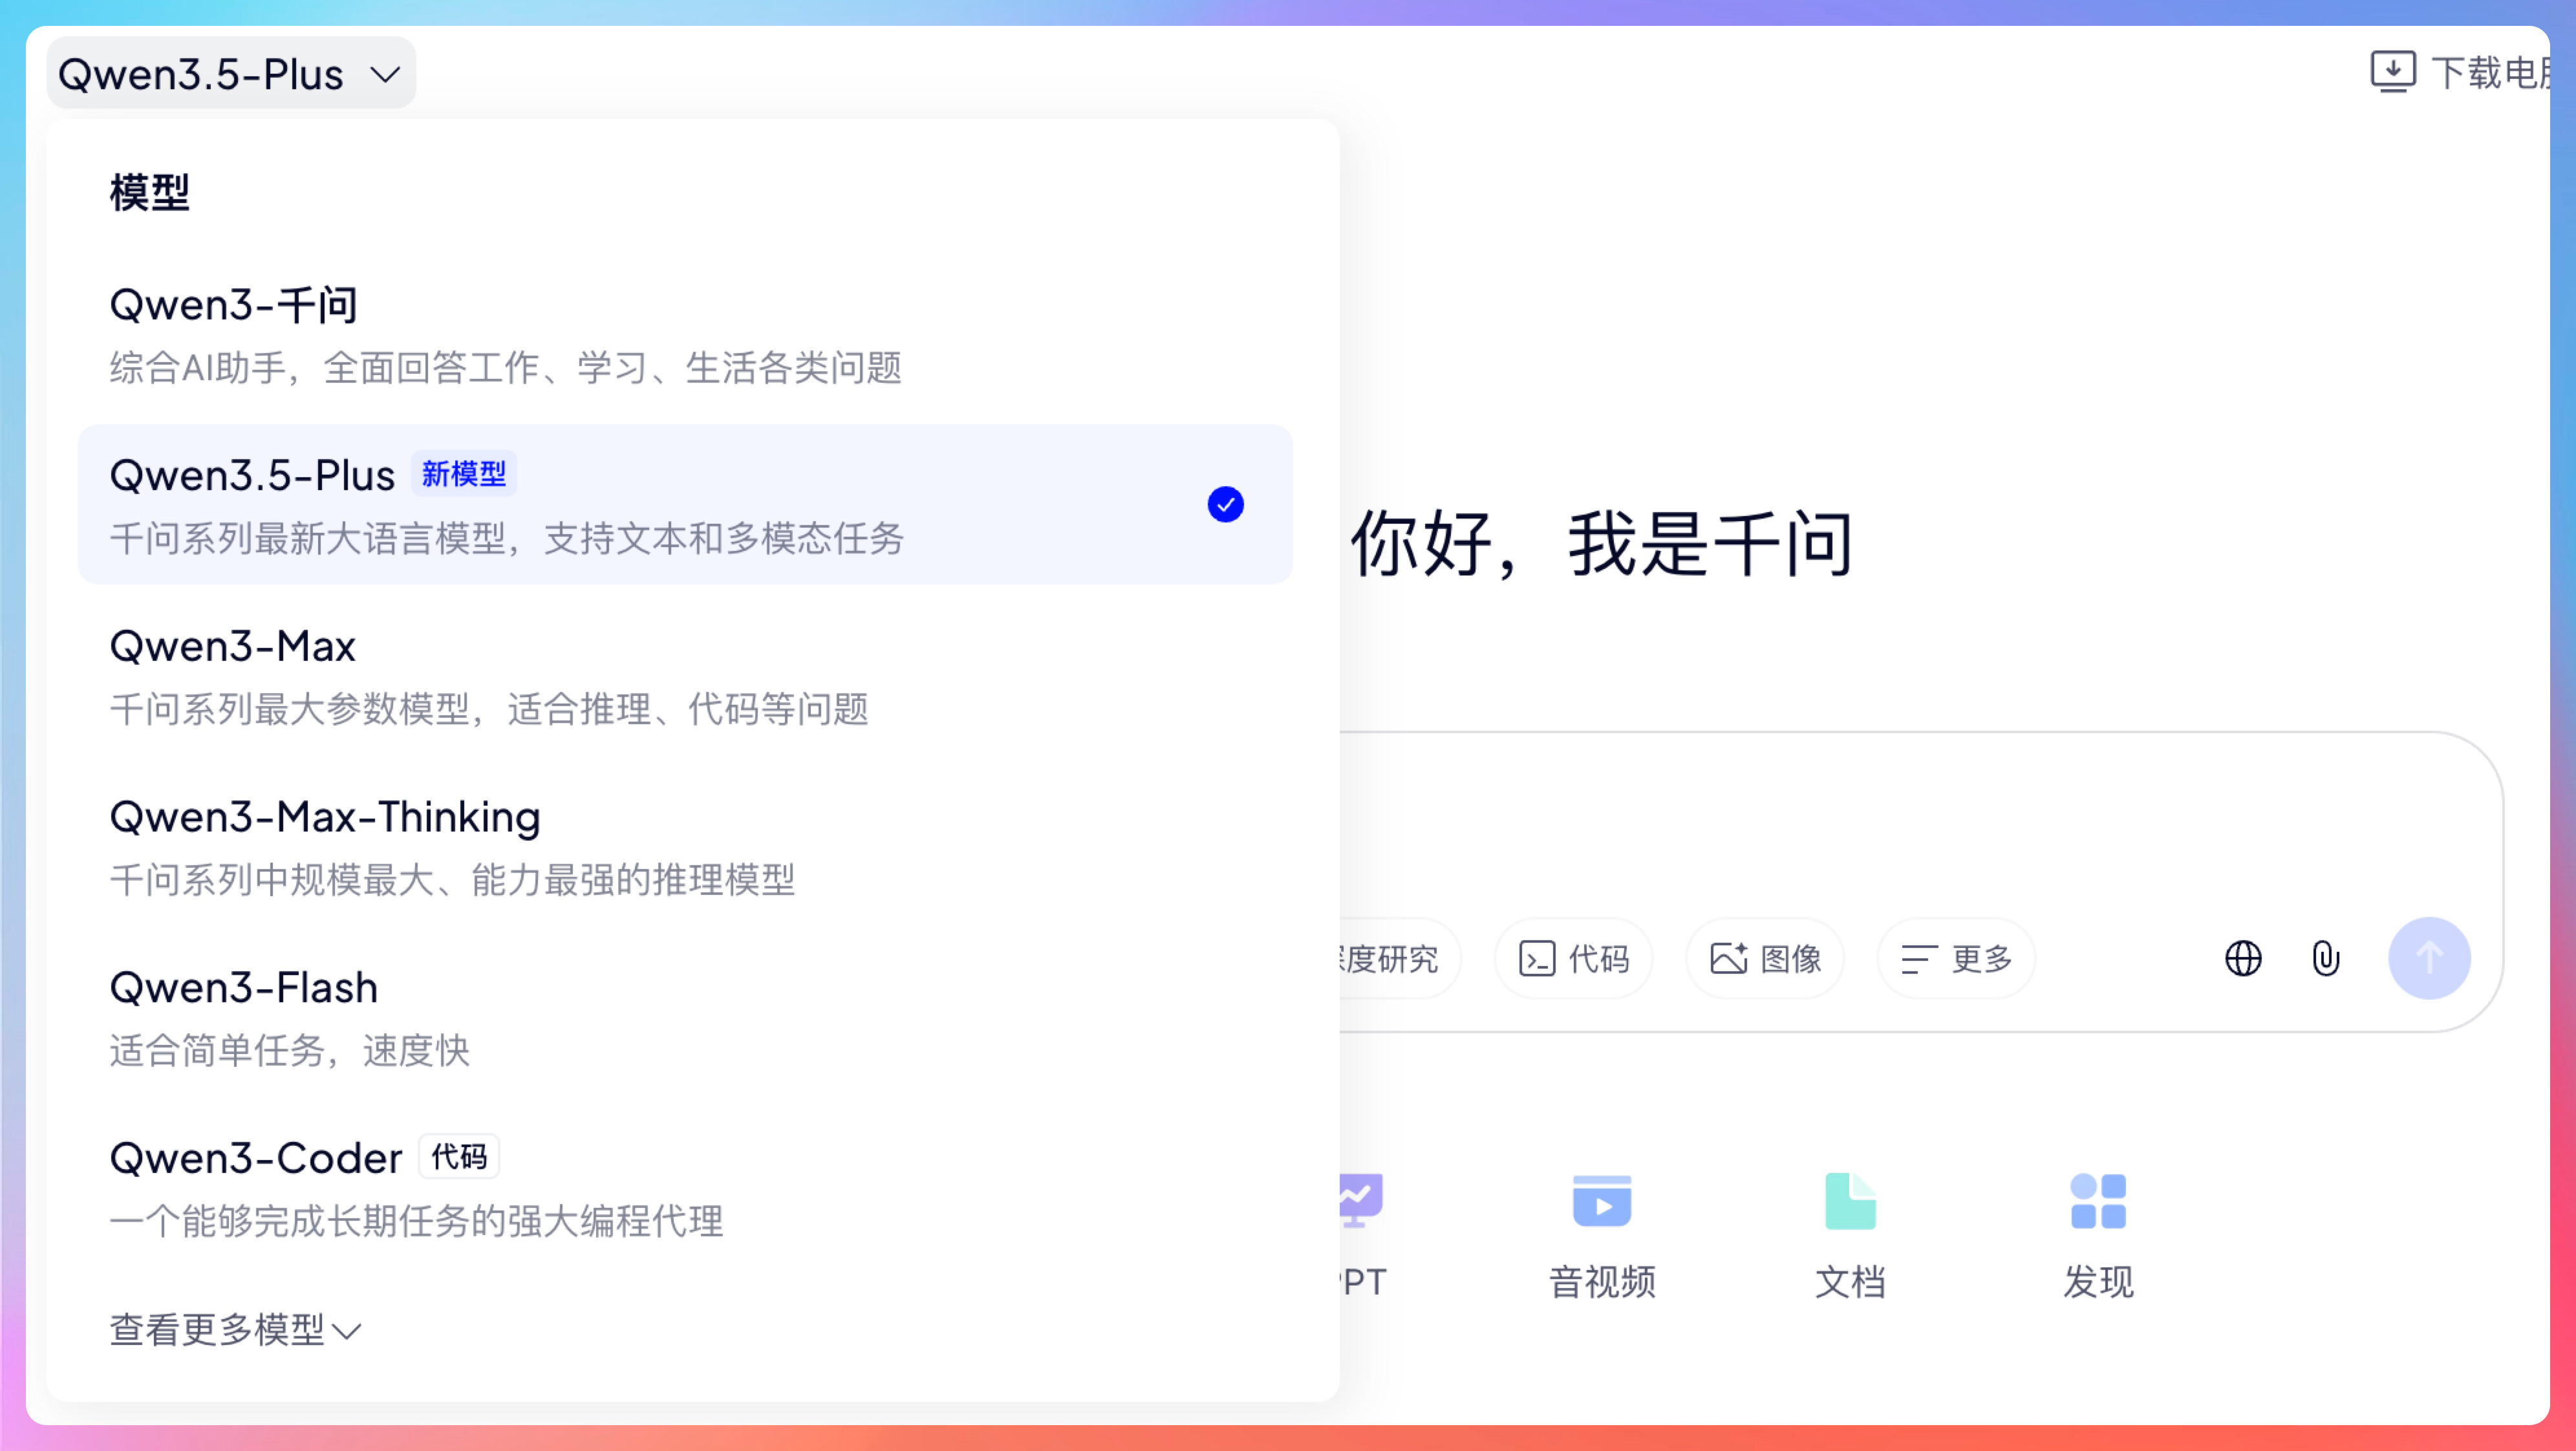2576x1451 pixels.
Task: Open the 音视频 audio-video icon
Action: pos(1602,1201)
